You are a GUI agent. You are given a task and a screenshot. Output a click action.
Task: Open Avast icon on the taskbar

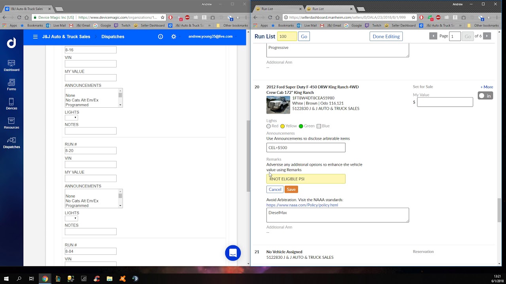click(123, 278)
